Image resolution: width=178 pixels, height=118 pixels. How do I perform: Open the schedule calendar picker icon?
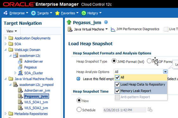pos(150,109)
